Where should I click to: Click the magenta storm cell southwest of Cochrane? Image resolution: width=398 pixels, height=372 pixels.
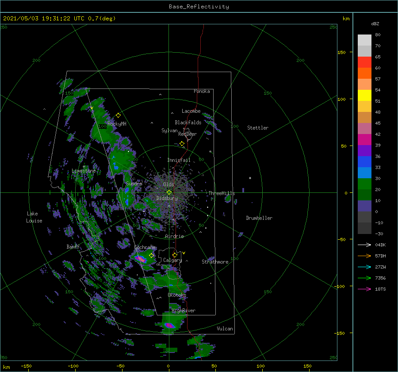(x=140, y=259)
